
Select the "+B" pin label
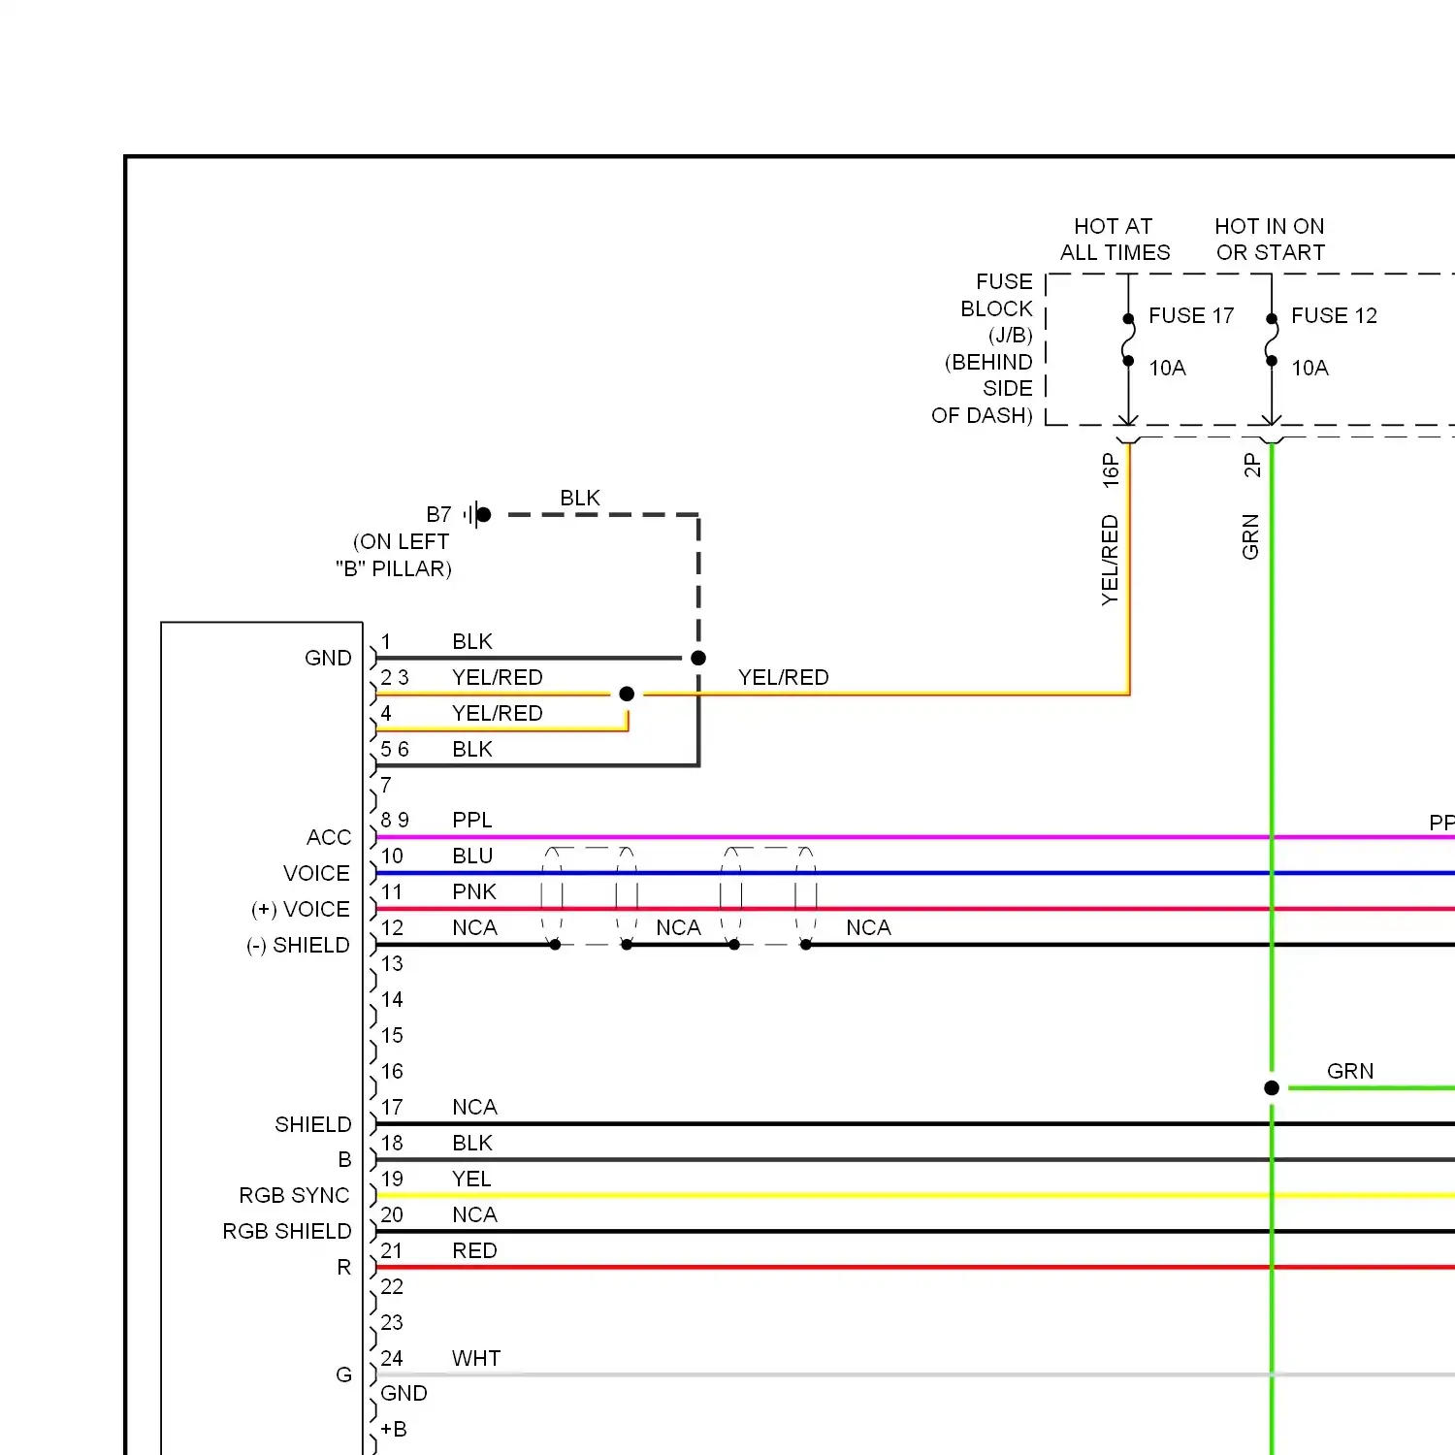394,1429
